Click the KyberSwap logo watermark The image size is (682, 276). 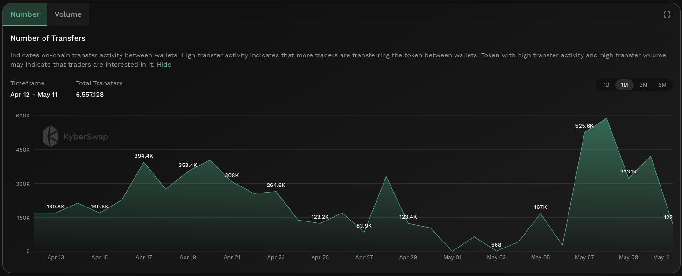point(75,137)
